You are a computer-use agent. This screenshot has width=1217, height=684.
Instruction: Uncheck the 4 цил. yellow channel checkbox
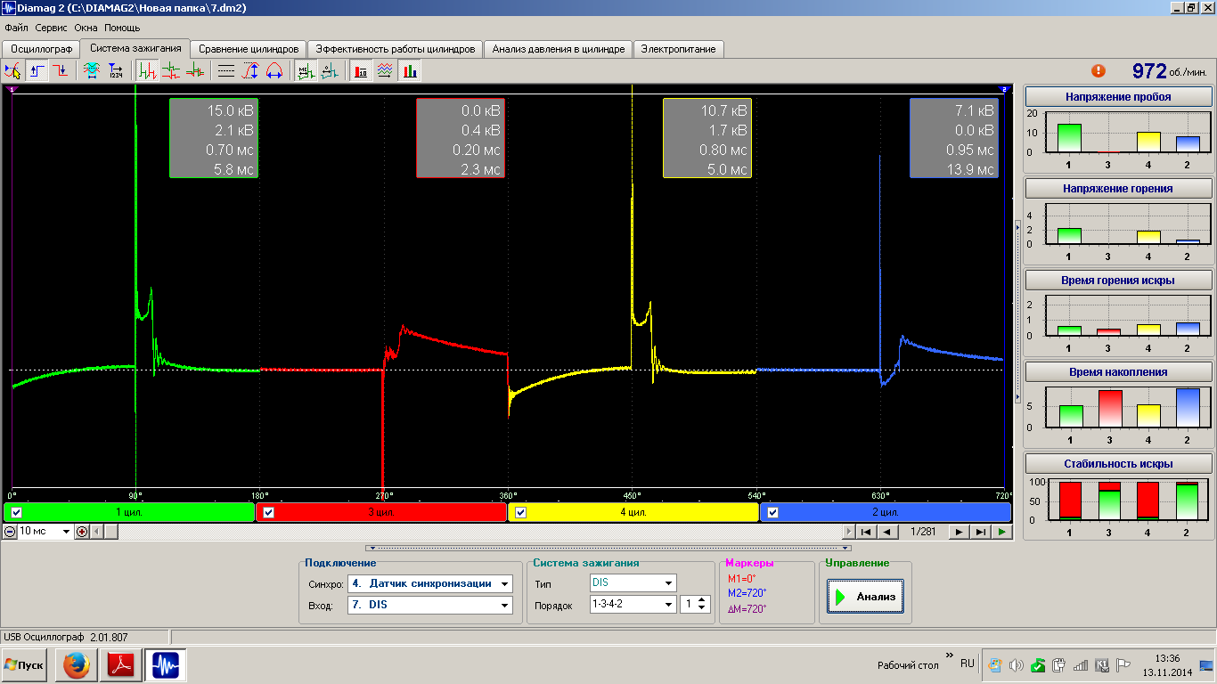[521, 512]
